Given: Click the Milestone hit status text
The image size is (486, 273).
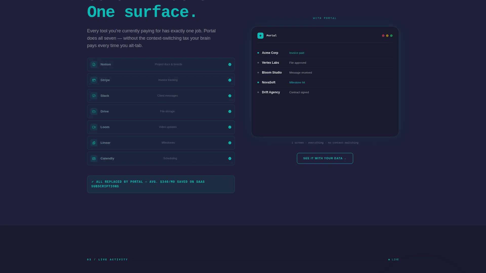Looking at the screenshot, I should pos(297,82).
